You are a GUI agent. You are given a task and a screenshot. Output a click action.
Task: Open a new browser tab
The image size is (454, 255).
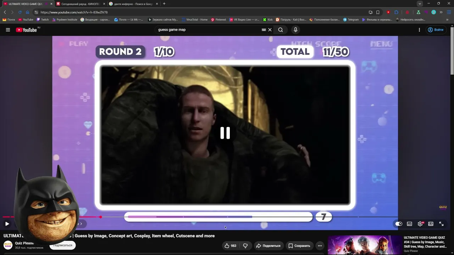164,4
